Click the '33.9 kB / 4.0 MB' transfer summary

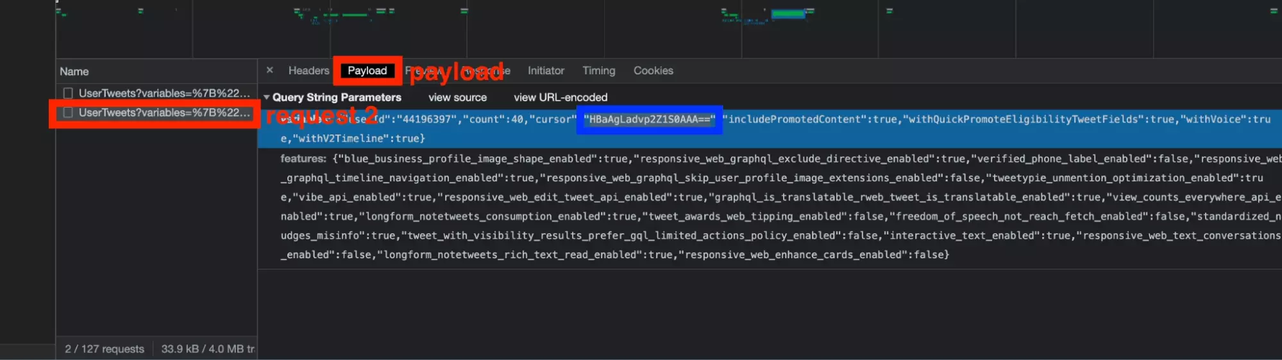[207, 349]
